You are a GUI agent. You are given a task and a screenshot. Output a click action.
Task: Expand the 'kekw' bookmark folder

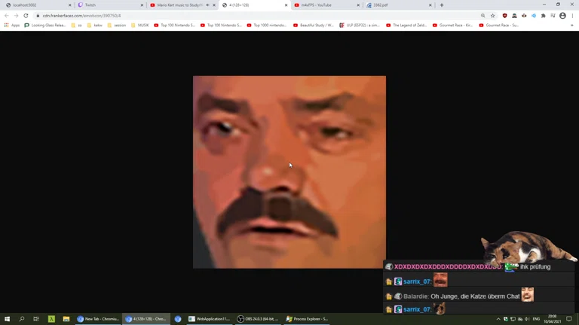click(x=94, y=26)
